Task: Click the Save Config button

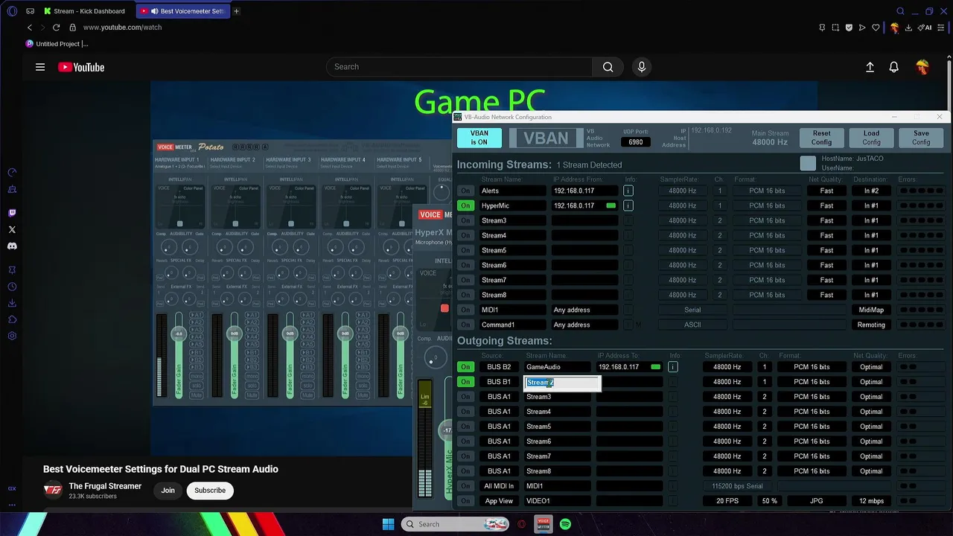Action: (x=921, y=138)
